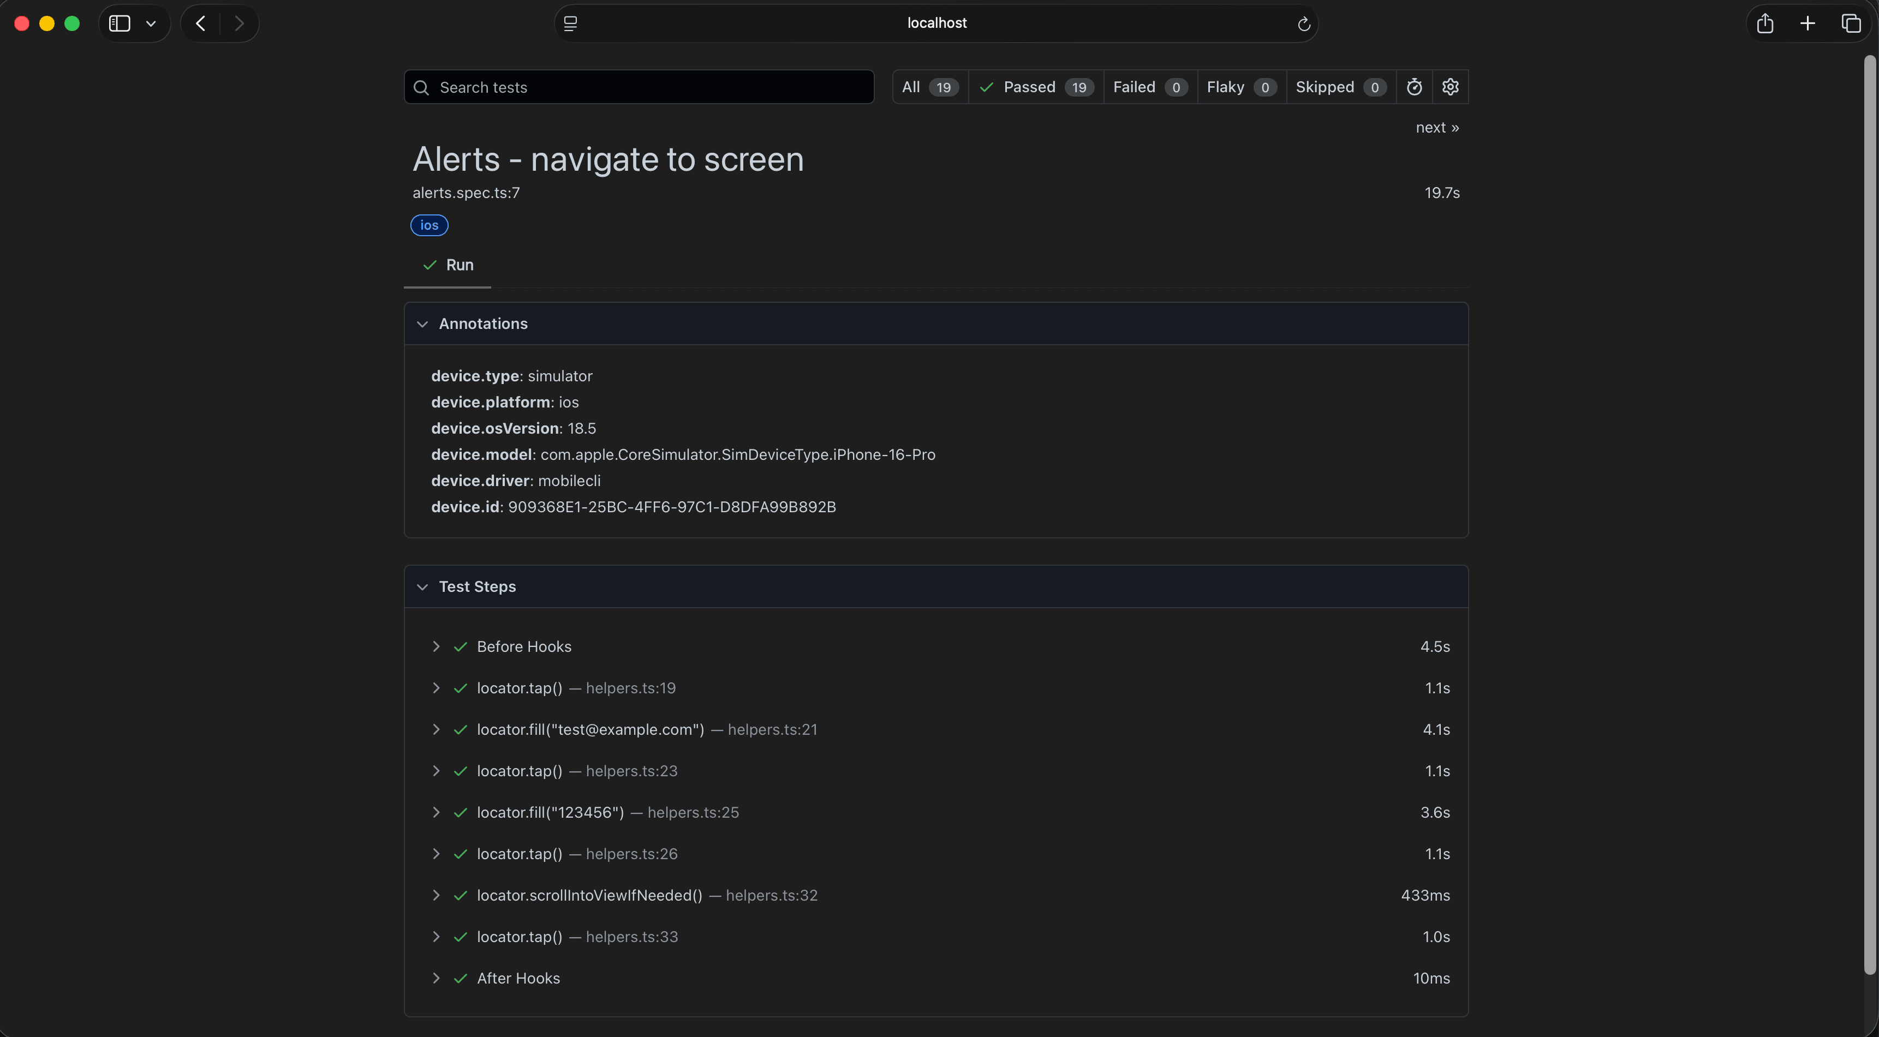Open a new tab with plus icon
The width and height of the screenshot is (1879, 1037).
coord(1808,23)
